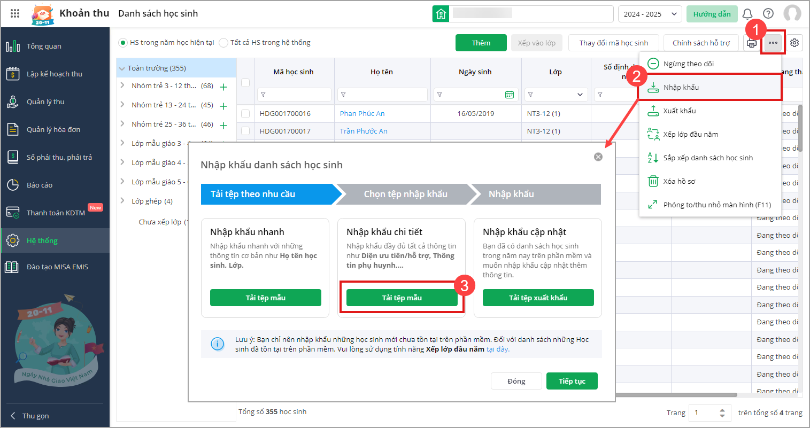Click calendar icon in Ngày sinh filter

click(x=510, y=95)
